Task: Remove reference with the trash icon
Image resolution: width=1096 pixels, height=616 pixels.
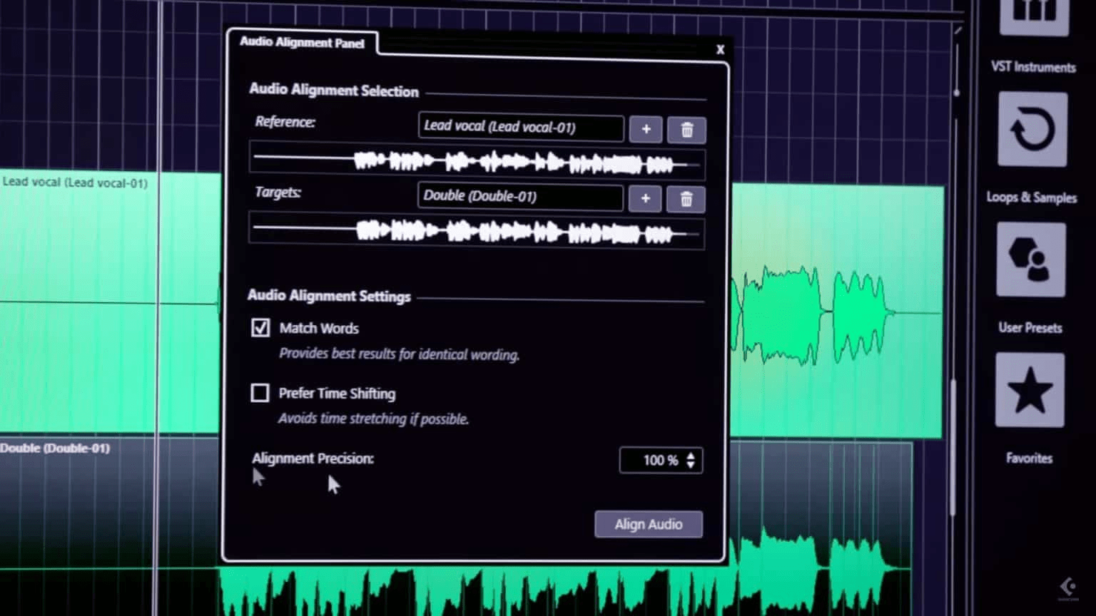Action: [686, 130]
